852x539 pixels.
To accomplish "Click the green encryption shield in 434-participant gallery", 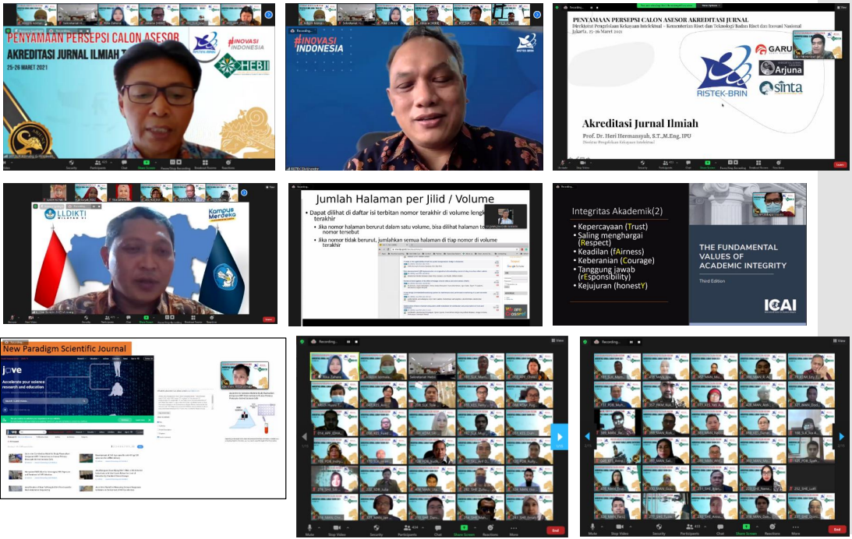I will click(x=302, y=342).
